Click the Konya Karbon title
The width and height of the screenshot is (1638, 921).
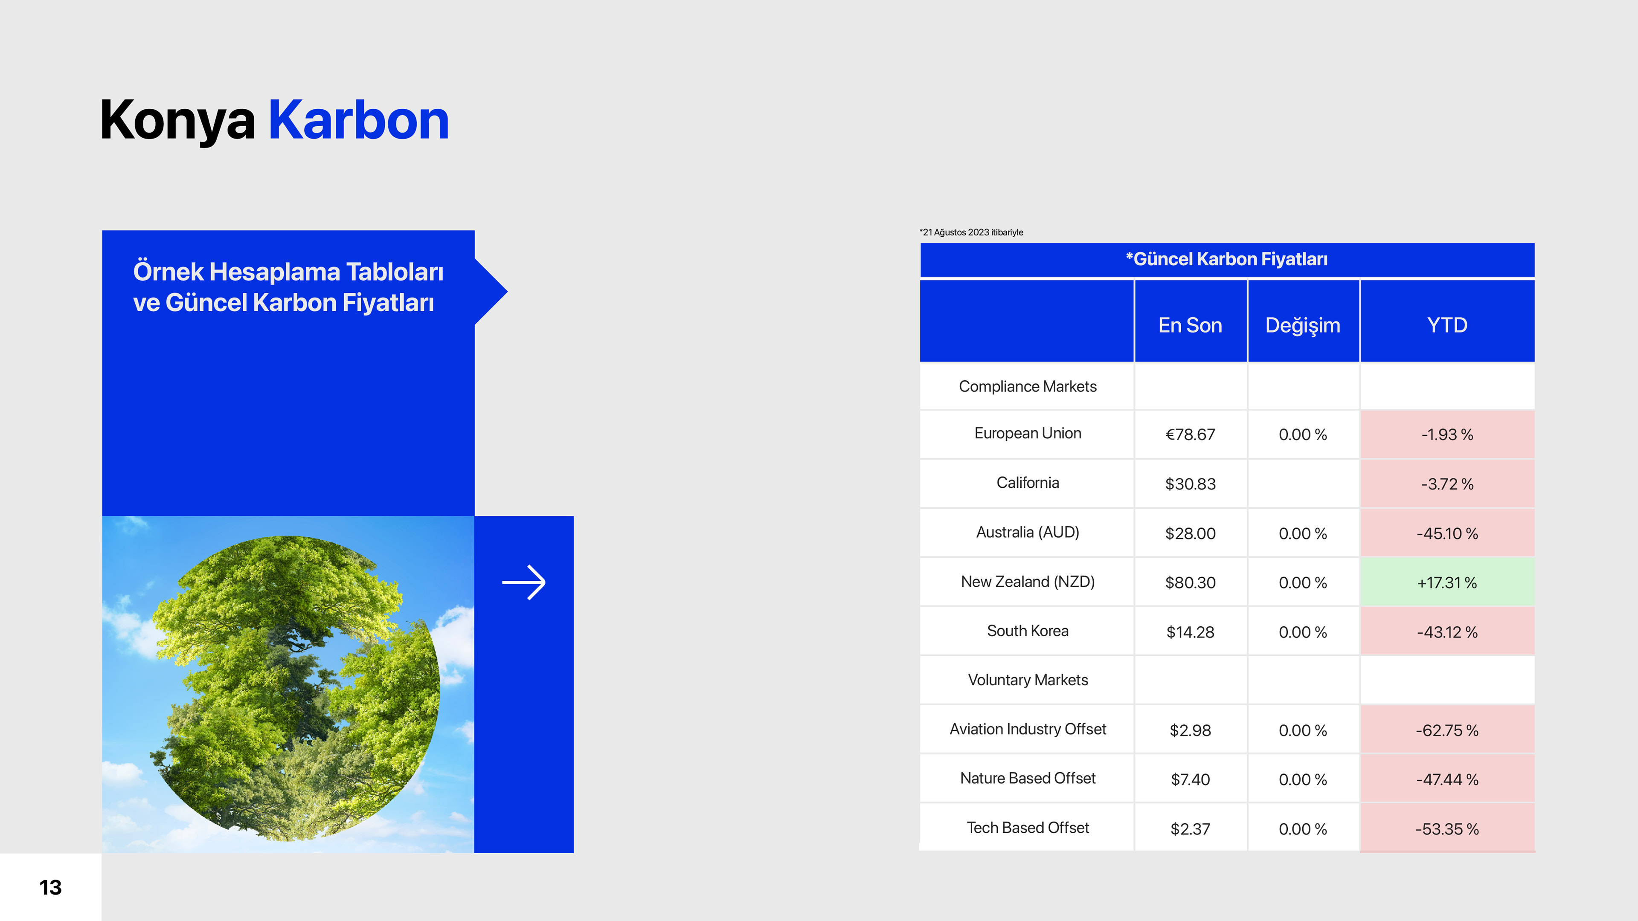[274, 120]
